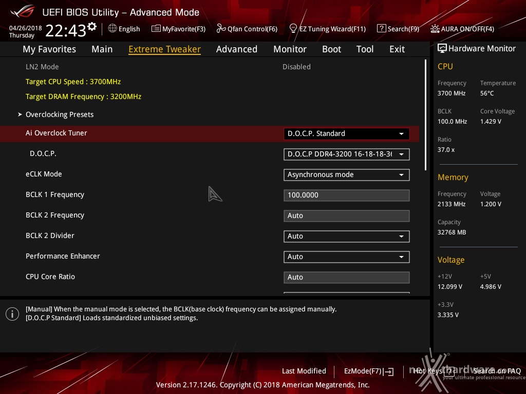Click Core Voltage 1.429 V value
Screen dimensions: 526x394
click(491, 121)
